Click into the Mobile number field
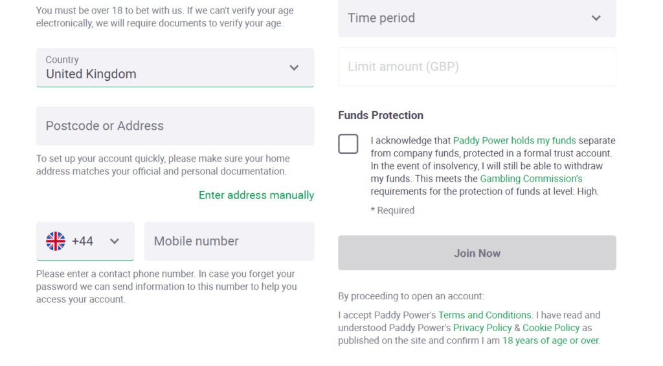 point(229,241)
